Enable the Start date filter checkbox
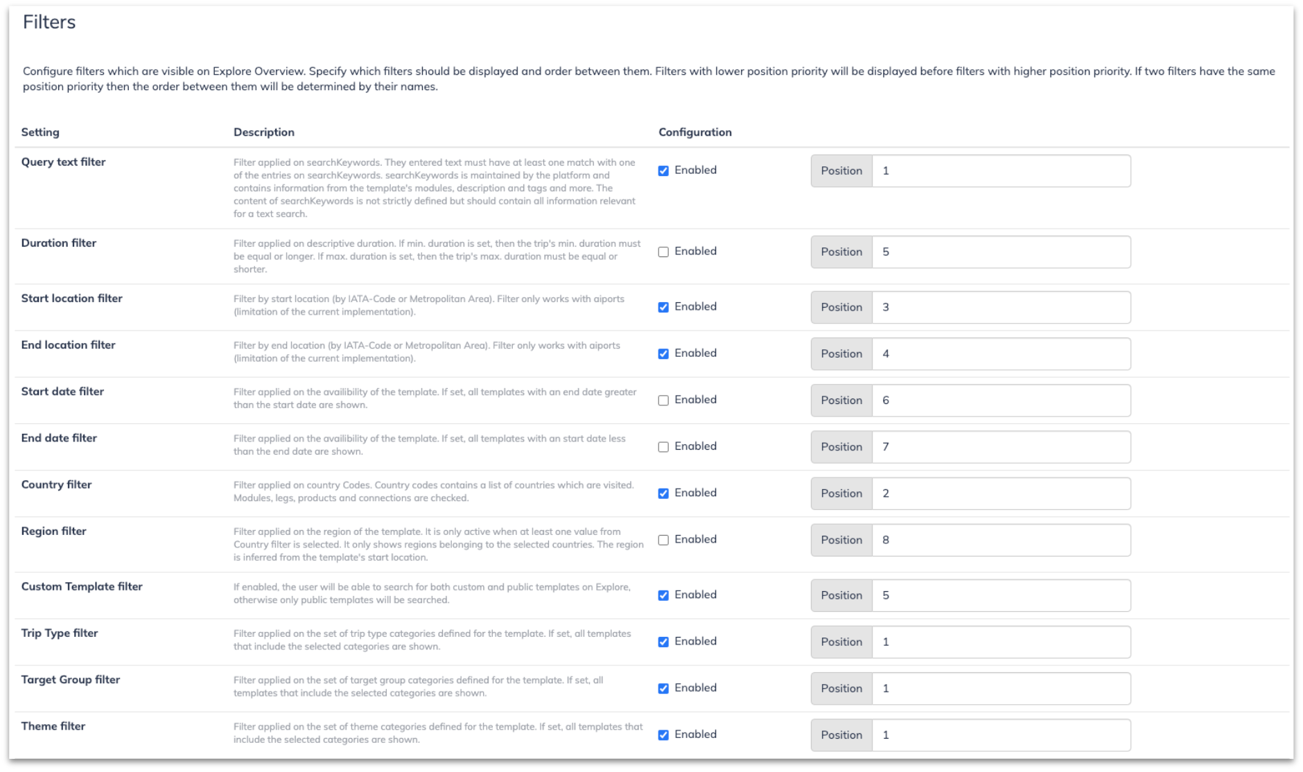1303x772 pixels. coord(663,400)
